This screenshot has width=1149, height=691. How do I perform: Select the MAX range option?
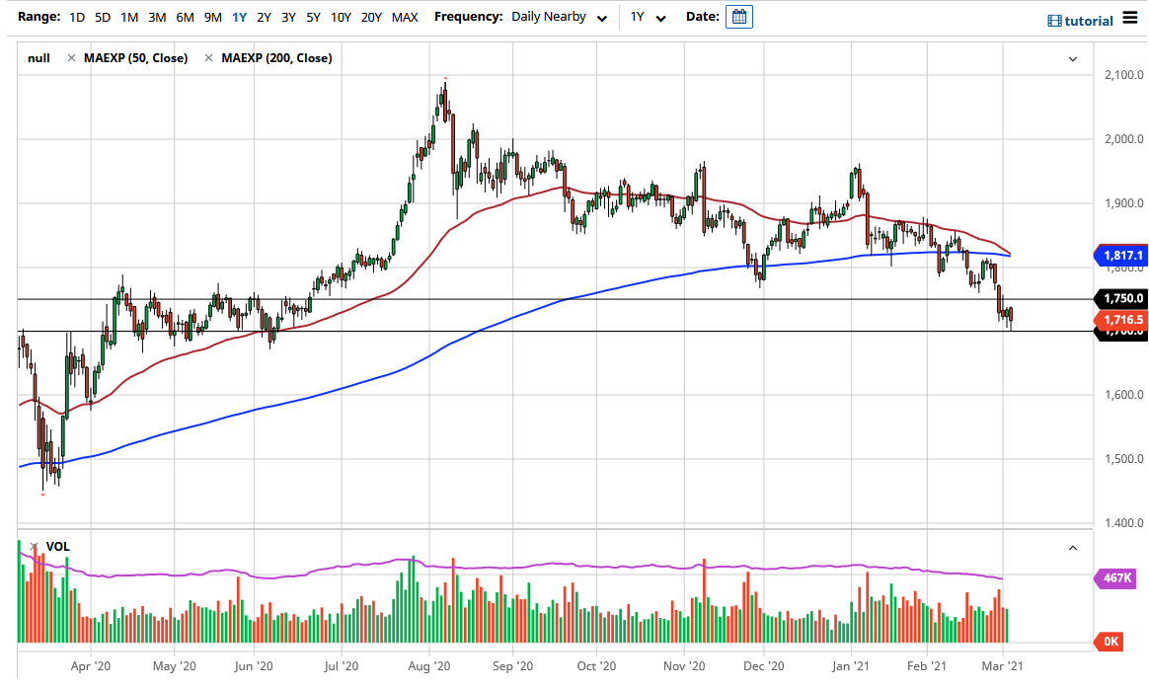tap(405, 17)
